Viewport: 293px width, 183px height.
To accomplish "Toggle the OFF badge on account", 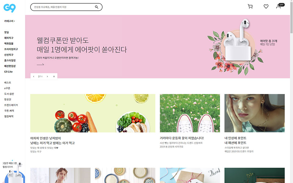I will (281, 5).
